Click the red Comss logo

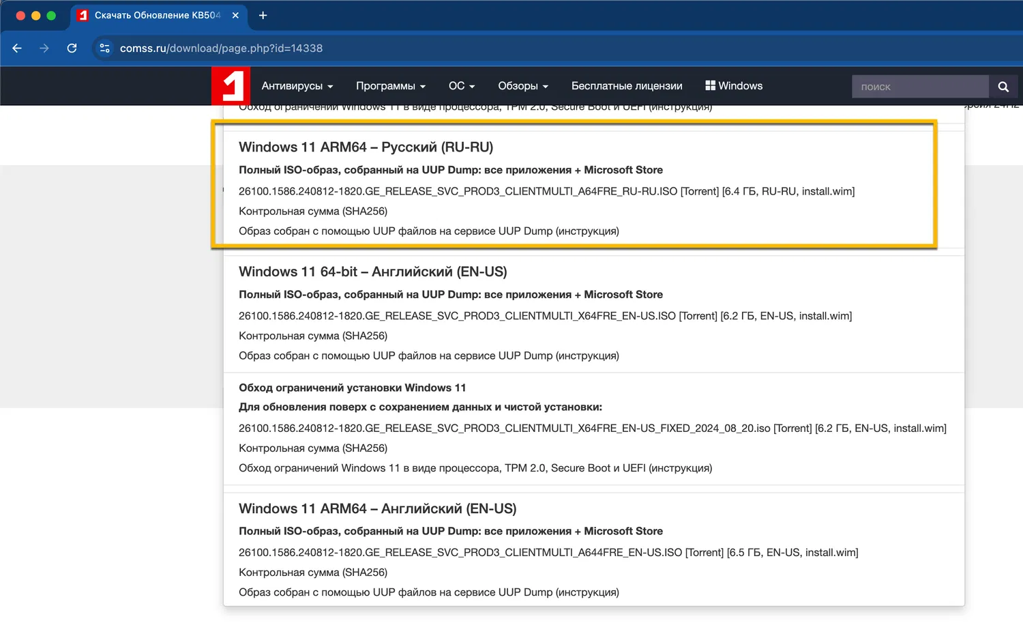[231, 86]
